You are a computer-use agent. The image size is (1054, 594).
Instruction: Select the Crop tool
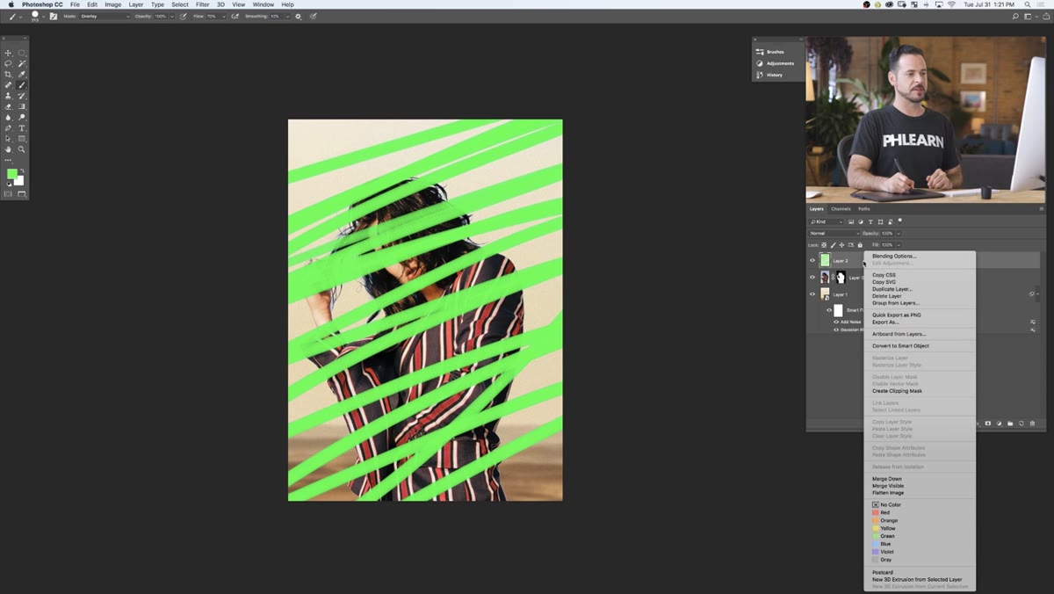point(9,75)
